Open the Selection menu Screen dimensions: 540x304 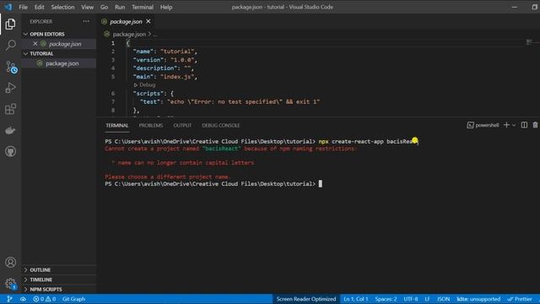[62, 7]
